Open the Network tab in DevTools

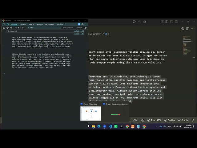40,24
